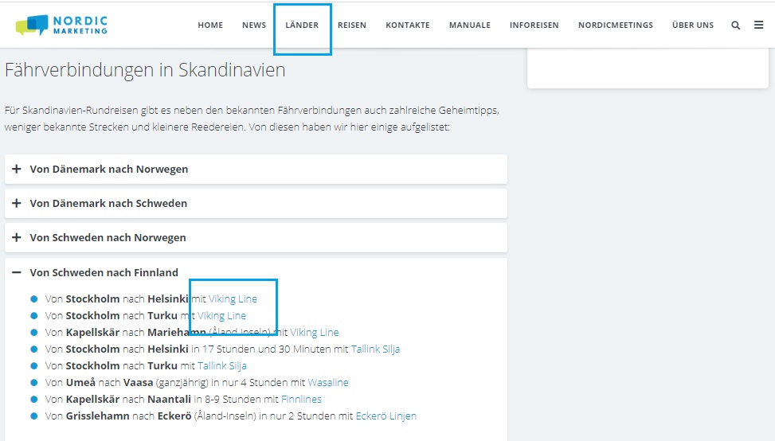Click text '(ganzjährig)' in Vaasa row
The width and height of the screenshot is (775, 441).
pos(182,383)
